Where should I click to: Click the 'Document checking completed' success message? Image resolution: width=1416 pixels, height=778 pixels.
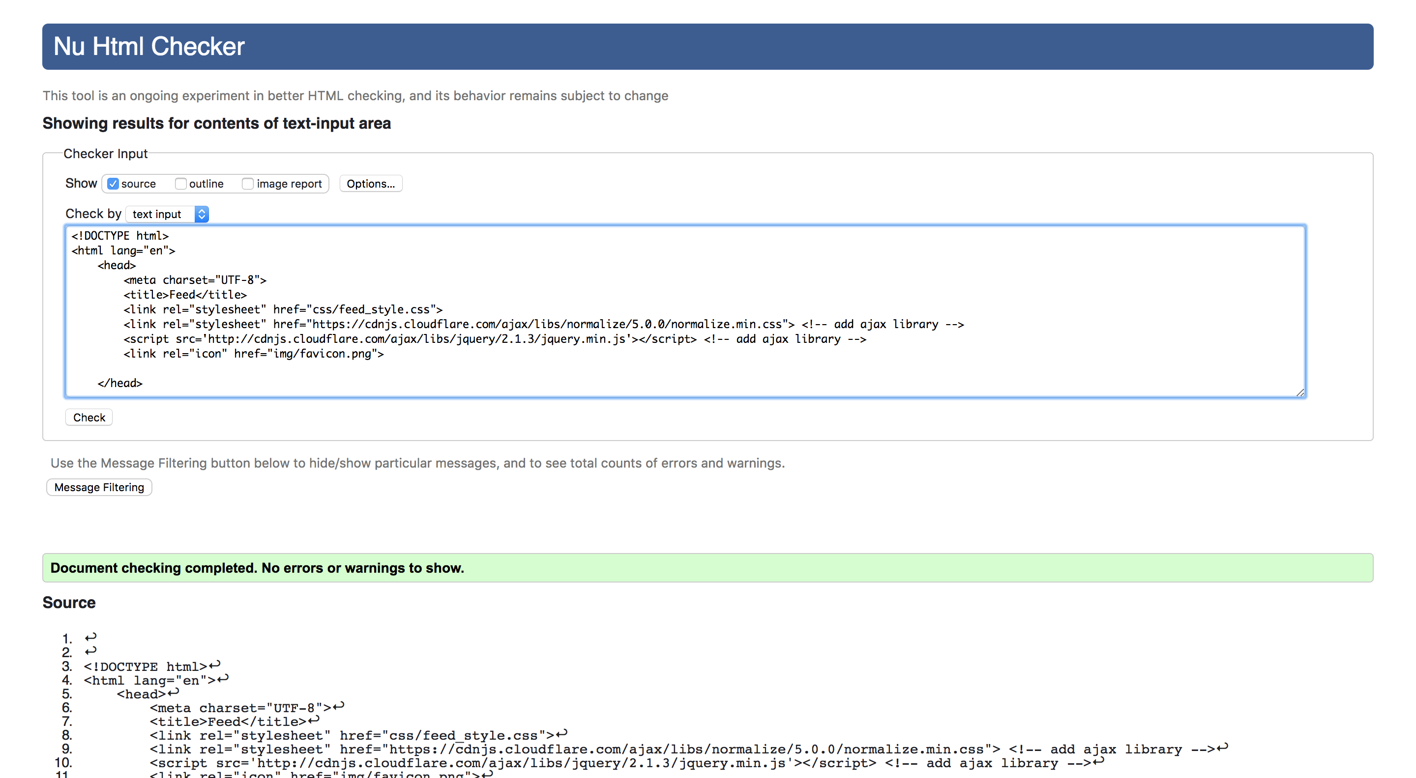coord(708,568)
